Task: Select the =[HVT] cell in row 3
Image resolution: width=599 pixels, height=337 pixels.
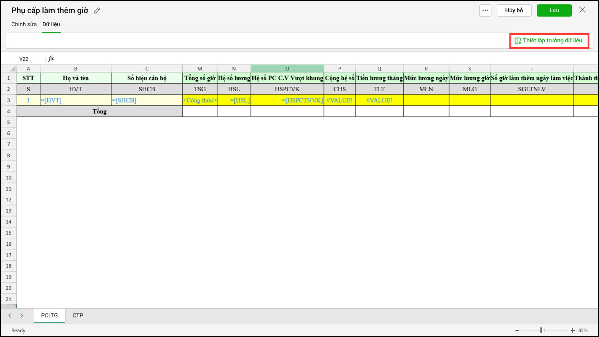Action: [76, 100]
